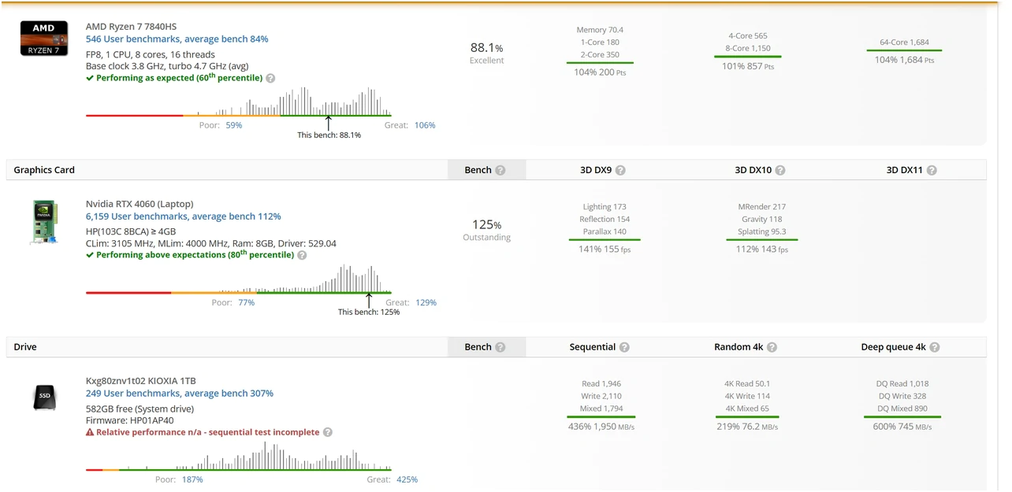
Task: Click help icon next to Sequential
Action: click(x=624, y=348)
